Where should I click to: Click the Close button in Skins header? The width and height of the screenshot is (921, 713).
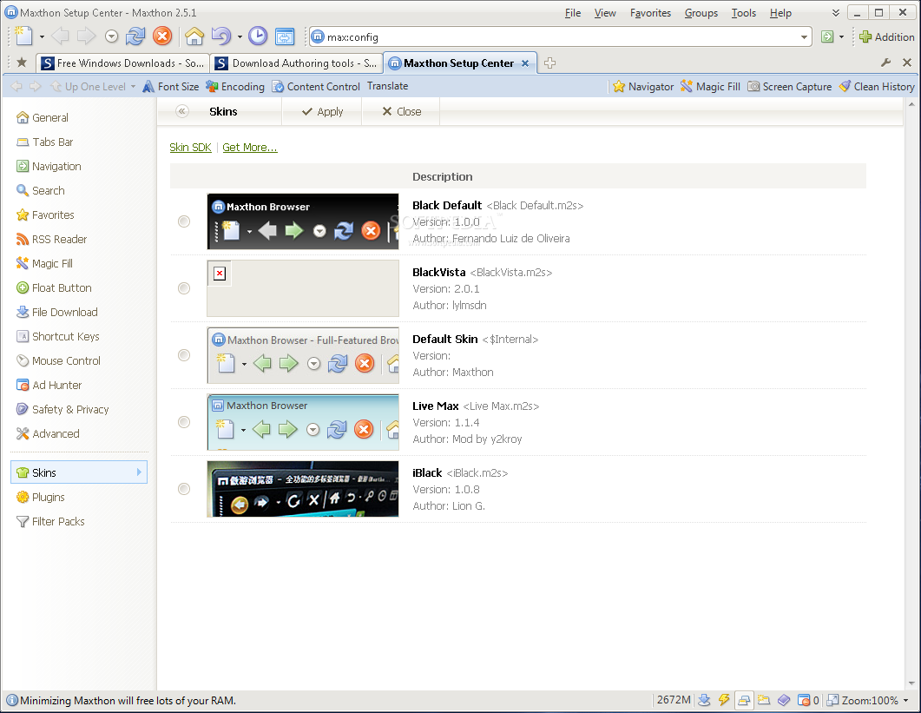402,112
